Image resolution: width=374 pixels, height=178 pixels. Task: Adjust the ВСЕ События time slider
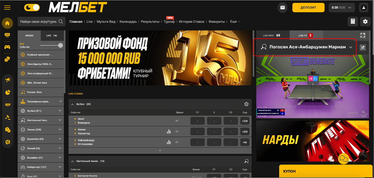pyautogui.click(x=60, y=46)
